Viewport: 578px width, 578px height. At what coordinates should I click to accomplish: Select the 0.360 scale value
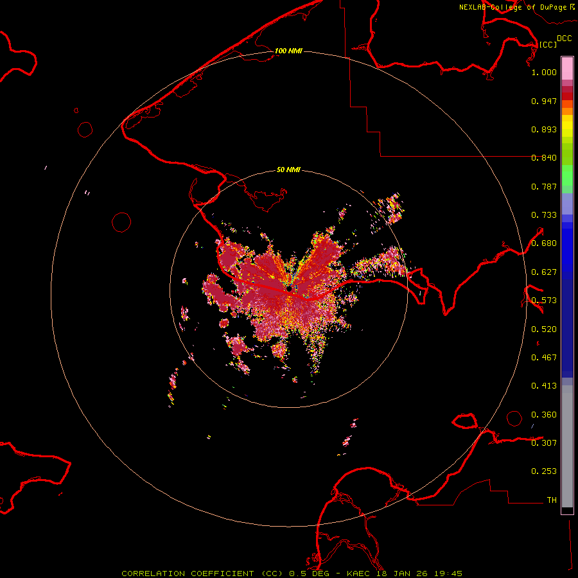pos(544,415)
